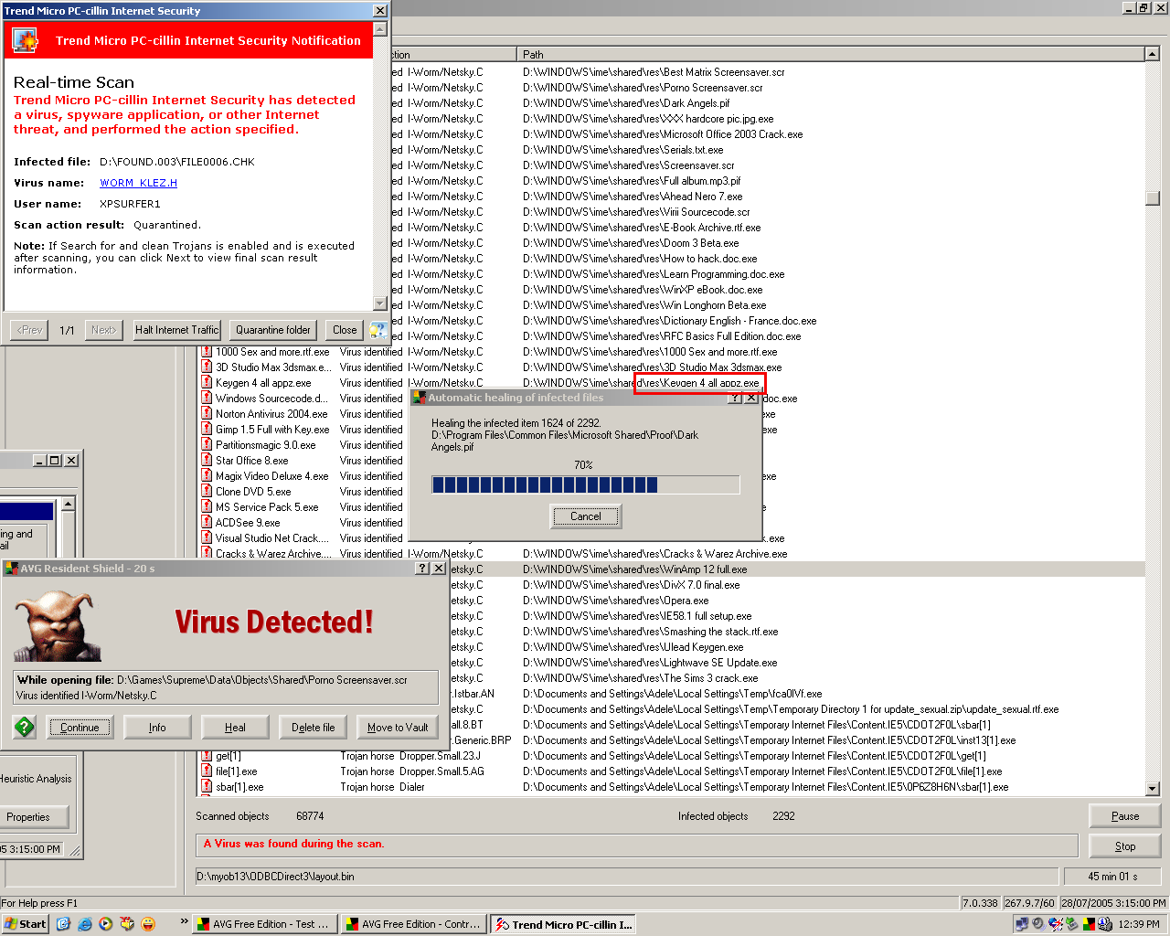This screenshot has width=1170, height=936.
Task: Click the Next button in the Trend Micro notification
Action: 103,330
